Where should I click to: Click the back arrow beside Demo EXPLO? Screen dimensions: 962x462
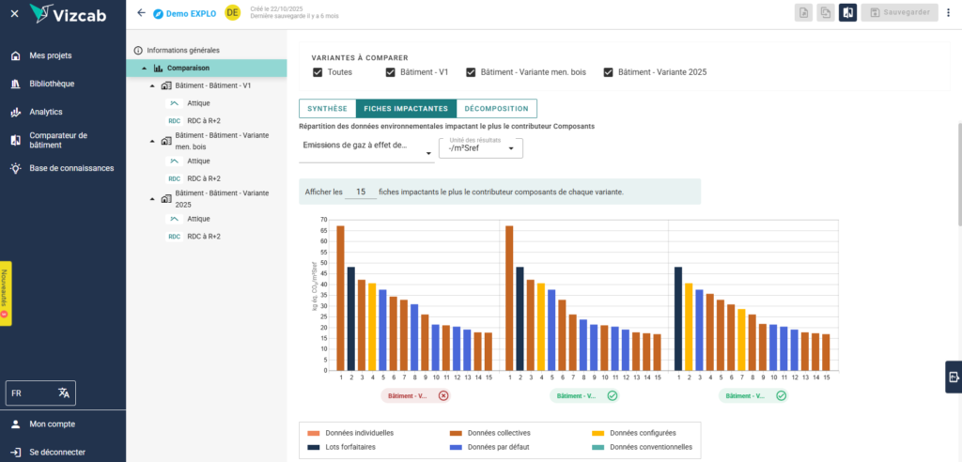tap(142, 13)
